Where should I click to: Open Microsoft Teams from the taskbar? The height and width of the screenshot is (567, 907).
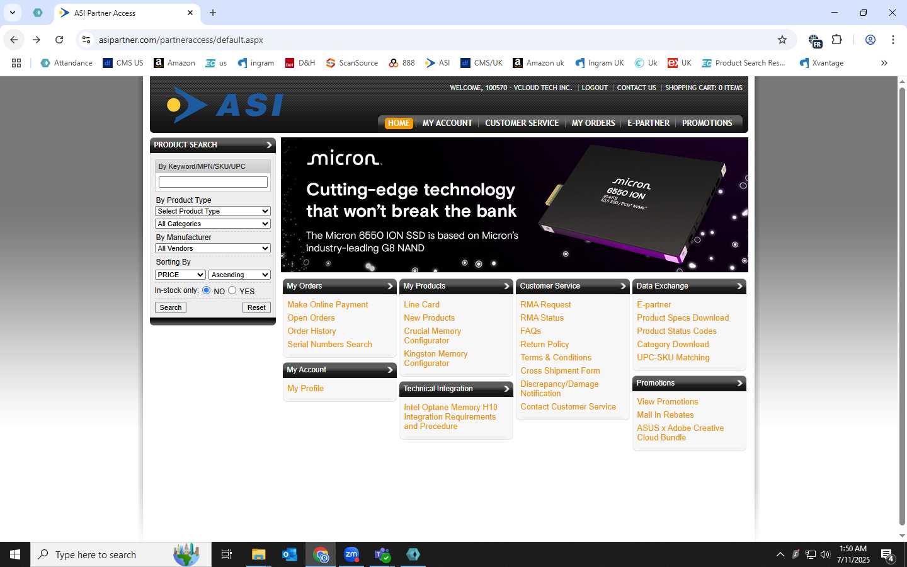coord(382,554)
